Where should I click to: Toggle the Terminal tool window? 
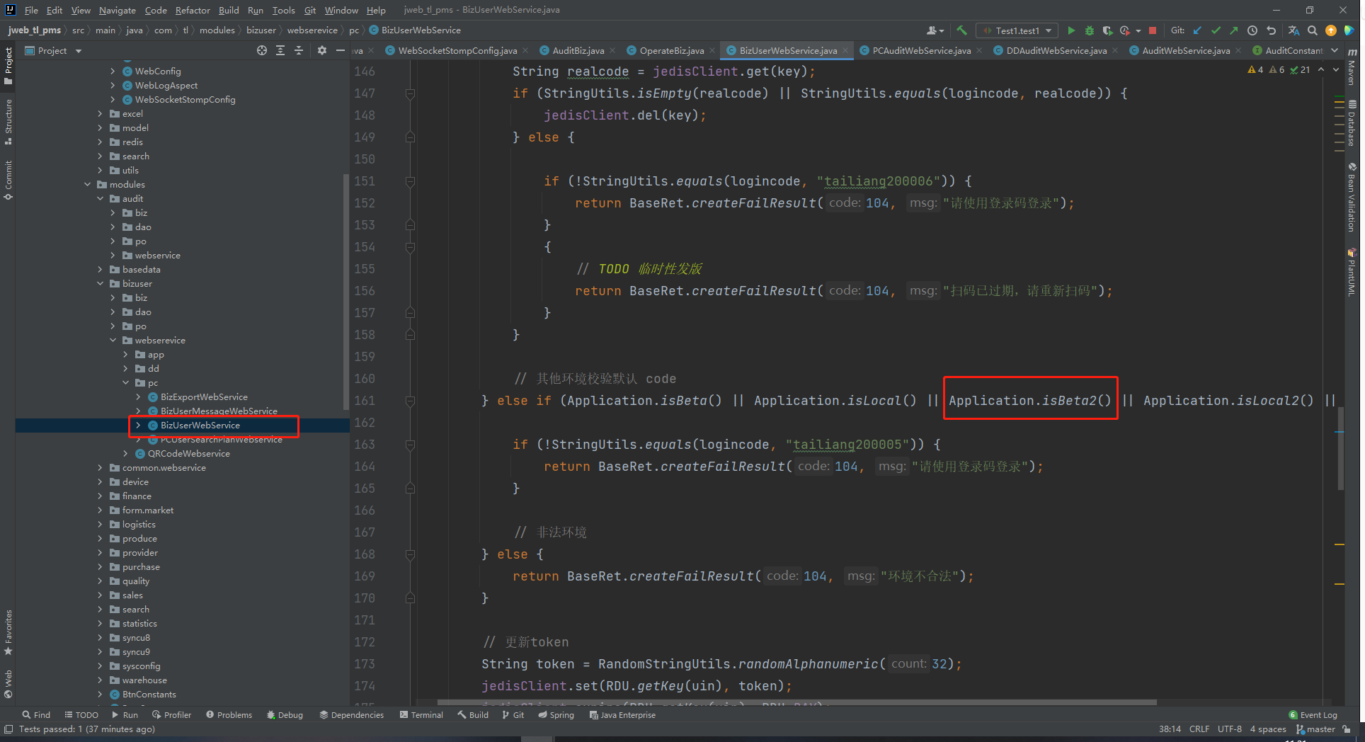pos(421,715)
